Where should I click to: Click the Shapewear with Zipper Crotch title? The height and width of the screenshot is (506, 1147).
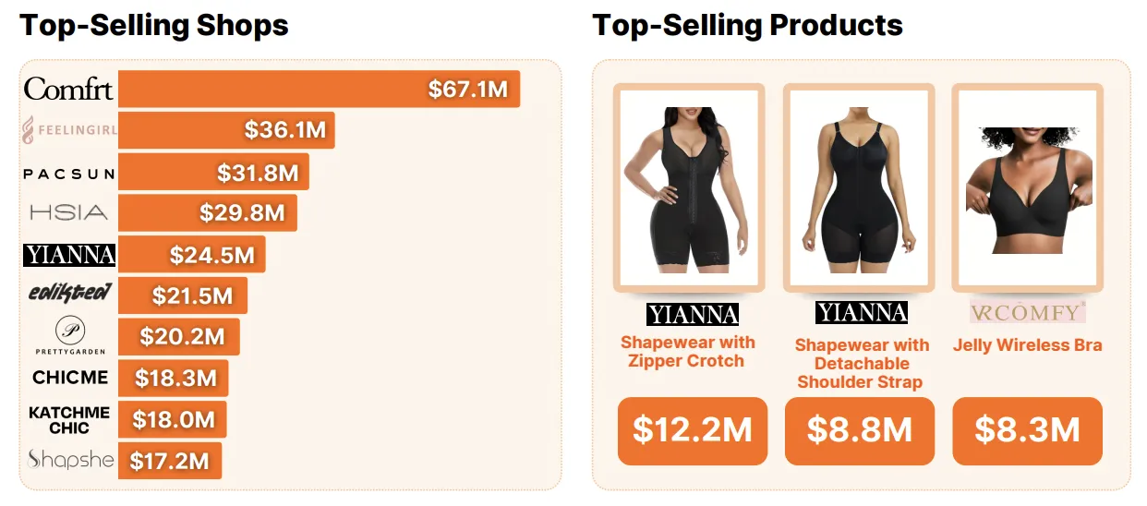(688, 352)
